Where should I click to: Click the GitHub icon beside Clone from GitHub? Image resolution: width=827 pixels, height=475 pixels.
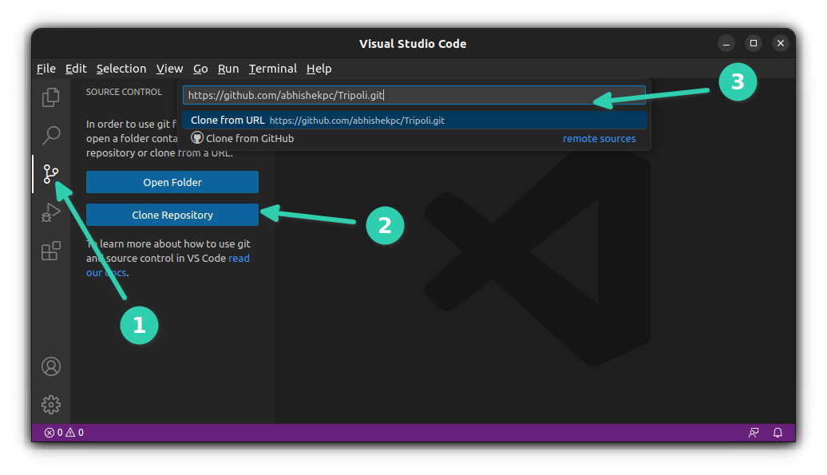point(196,137)
